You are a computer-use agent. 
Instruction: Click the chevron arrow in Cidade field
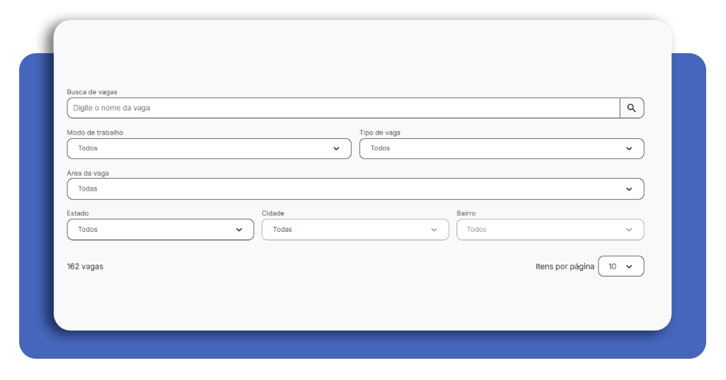click(434, 230)
